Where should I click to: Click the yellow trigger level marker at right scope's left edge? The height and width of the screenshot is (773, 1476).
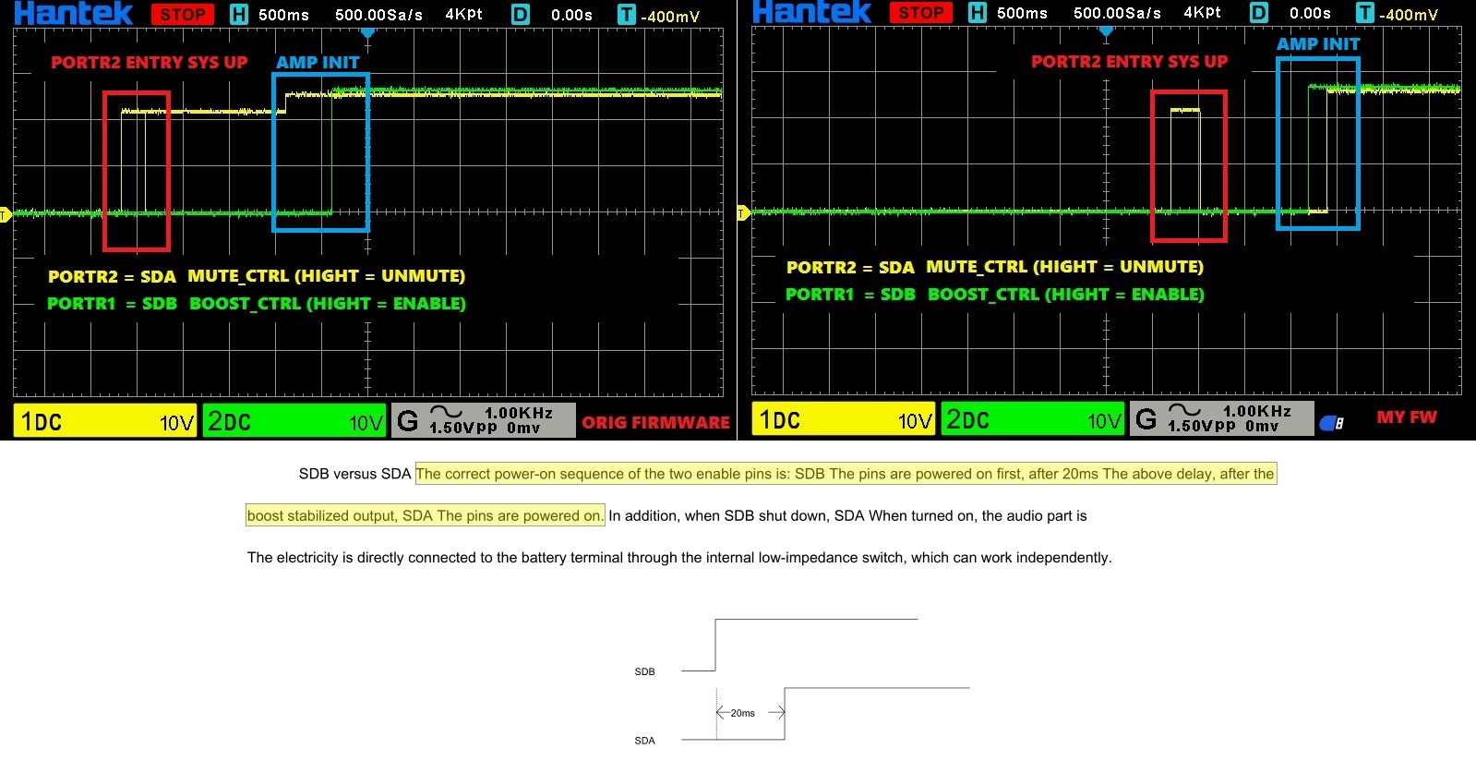743,214
